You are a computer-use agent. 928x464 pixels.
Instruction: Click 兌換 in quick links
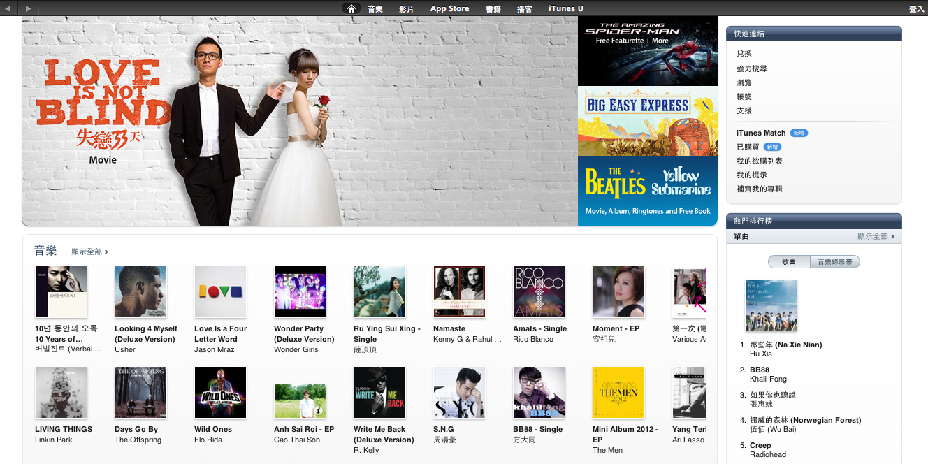(x=744, y=53)
